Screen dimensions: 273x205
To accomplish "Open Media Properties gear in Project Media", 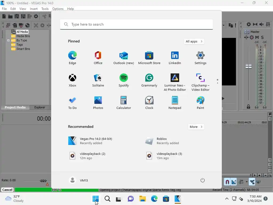I will coord(42,25).
